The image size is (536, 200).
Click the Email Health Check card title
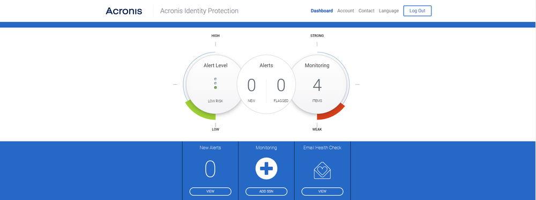coord(322,147)
